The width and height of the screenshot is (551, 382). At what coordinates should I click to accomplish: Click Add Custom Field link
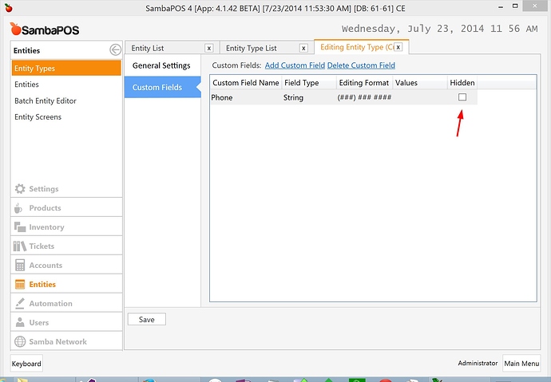click(x=295, y=65)
